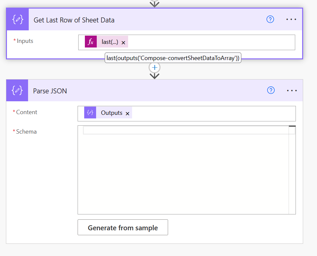Image resolution: width=317 pixels, height=256 pixels.
Task: Collapse the Parse JSON card via its title
Action: click(x=50, y=91)
